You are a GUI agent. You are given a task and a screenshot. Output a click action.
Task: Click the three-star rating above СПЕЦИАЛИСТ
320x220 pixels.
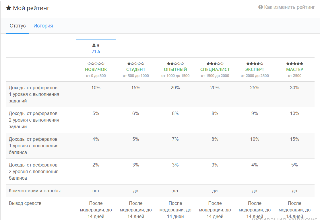[x=215, y=64]
